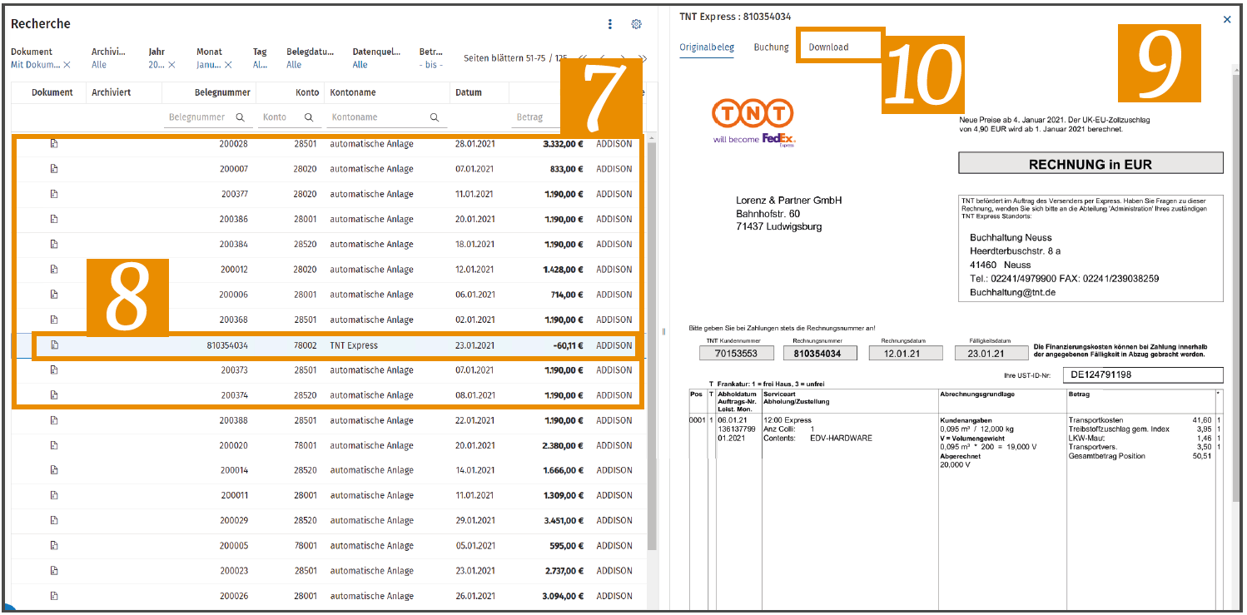The width and height of the screenshot is (1247, 615).
Task: Click the panel splitter handle between panes
Action: 663,332
